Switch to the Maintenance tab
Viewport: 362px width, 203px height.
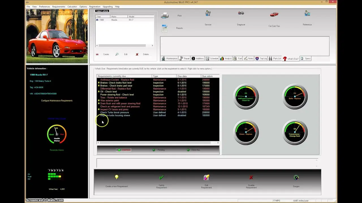(169, 59)
